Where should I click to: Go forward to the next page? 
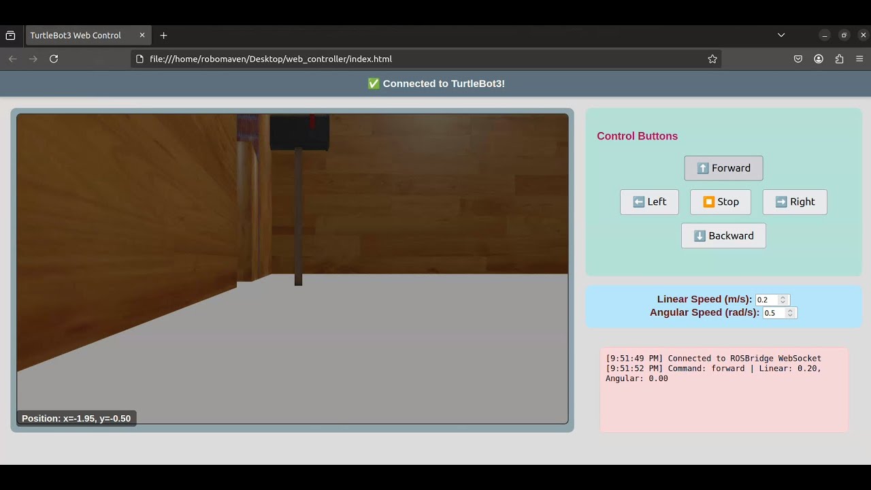point(33,59)
